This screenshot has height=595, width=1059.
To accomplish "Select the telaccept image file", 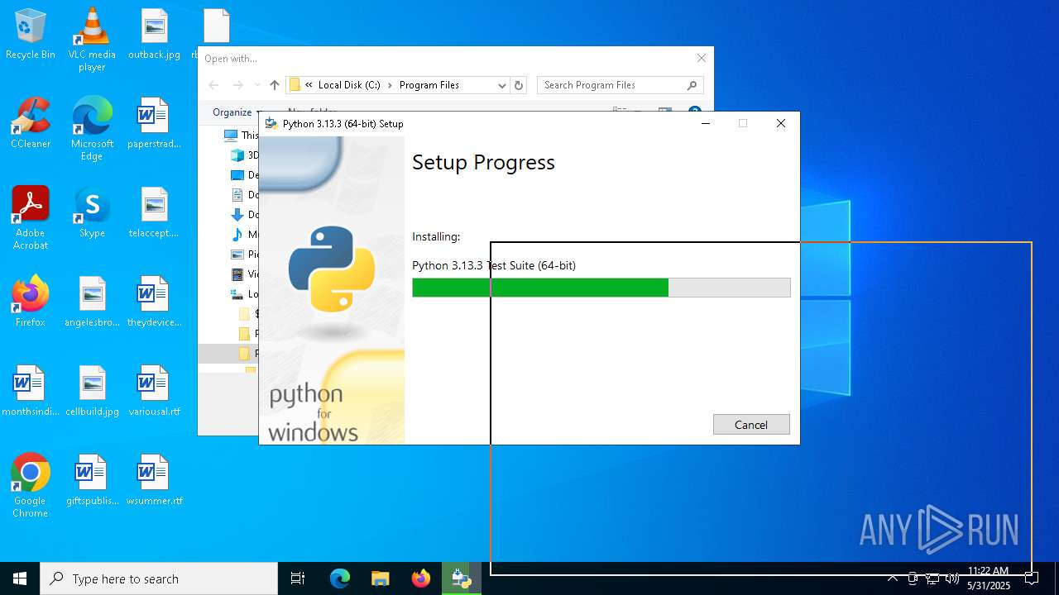I will click(x=154, y=212).
